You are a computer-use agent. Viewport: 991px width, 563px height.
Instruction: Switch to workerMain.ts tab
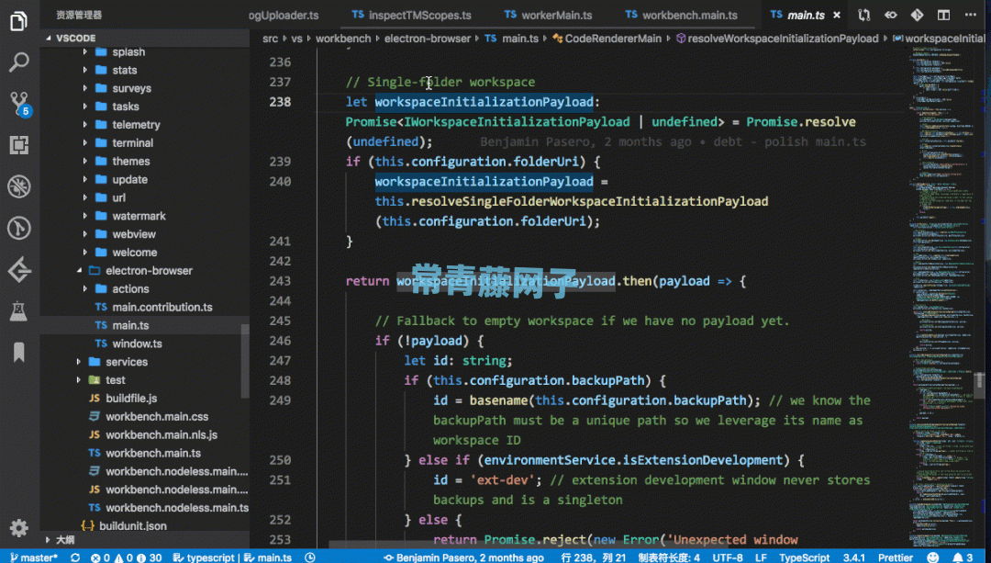point(548,15)
